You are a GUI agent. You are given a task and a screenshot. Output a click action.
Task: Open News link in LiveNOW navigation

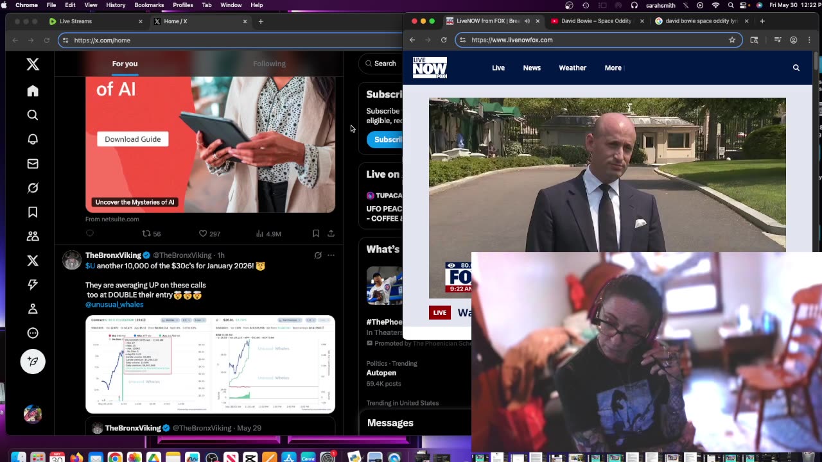tap(532, 67)
